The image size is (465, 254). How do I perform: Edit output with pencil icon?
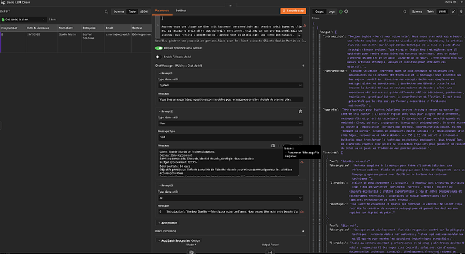coord(453,11)
